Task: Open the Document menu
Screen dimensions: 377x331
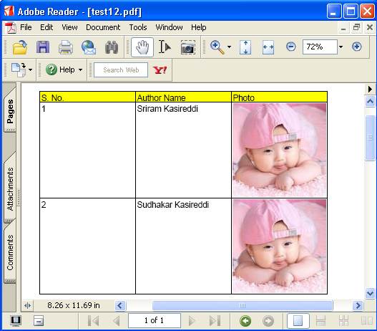Action: (103, 27)
